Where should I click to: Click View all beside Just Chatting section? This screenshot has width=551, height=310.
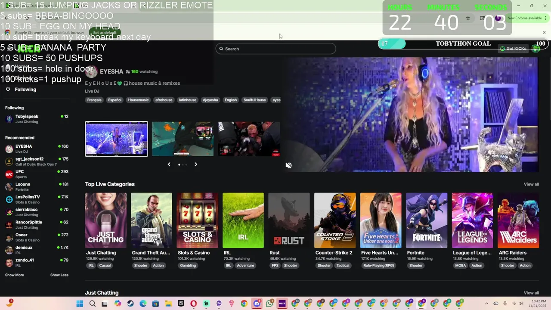[x=531, y=293]
